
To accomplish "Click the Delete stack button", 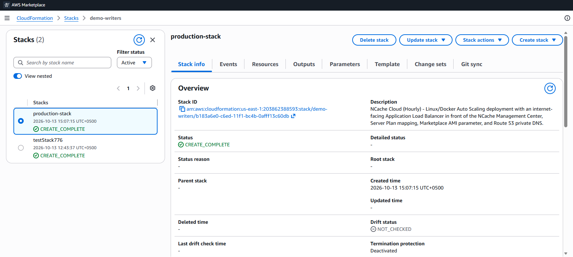I will [374, 40].
